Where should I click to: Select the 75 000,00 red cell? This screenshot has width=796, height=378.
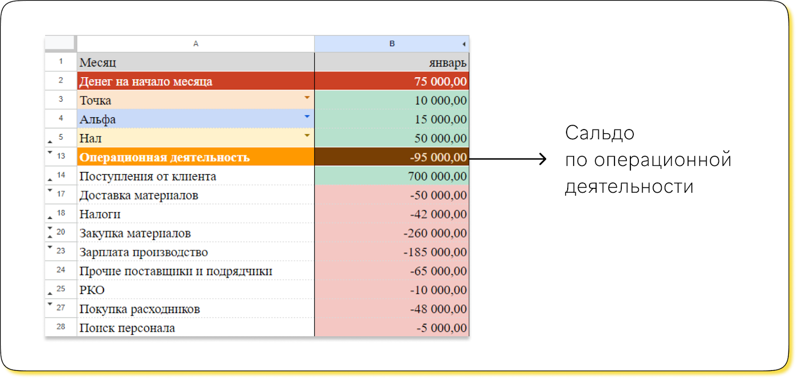click(392, 81)
